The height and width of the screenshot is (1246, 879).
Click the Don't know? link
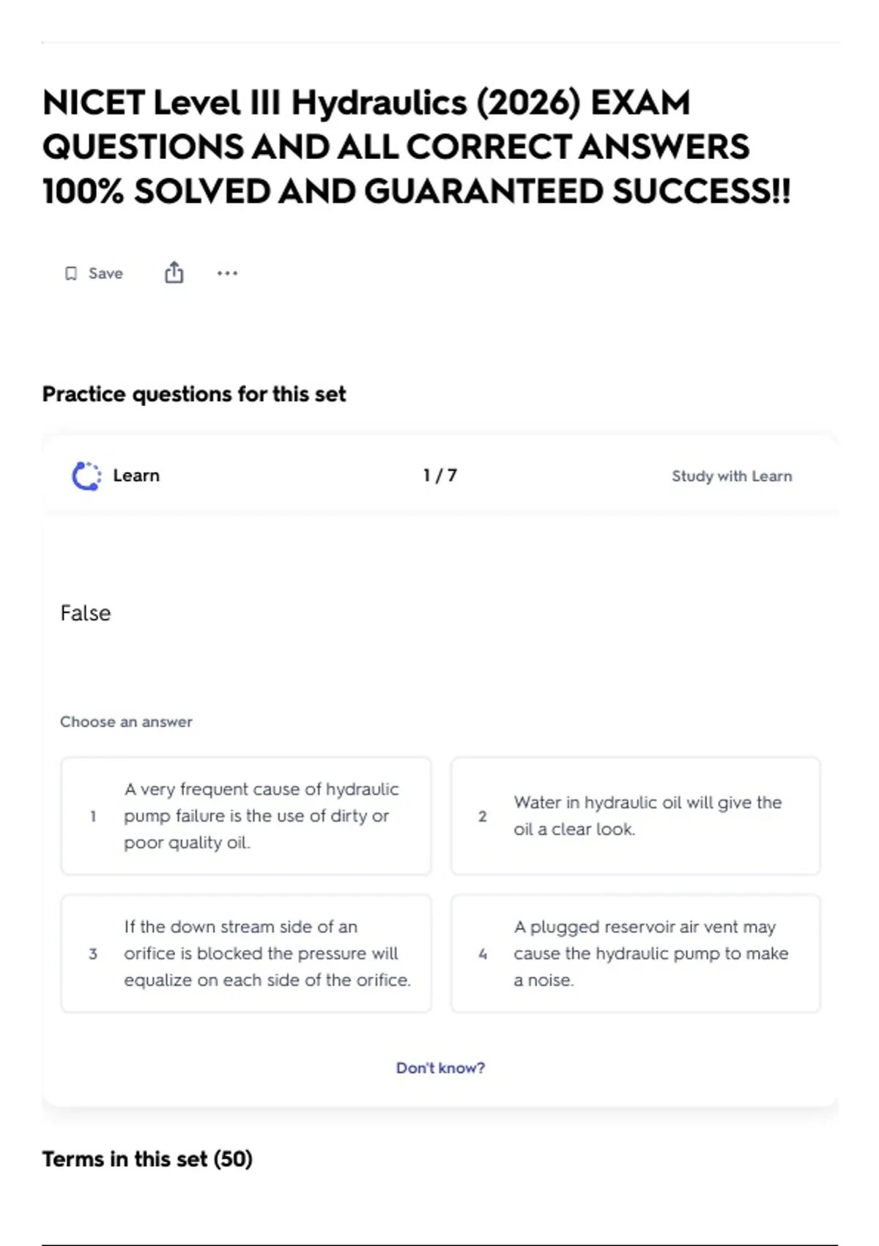[x=440, y=1068]
